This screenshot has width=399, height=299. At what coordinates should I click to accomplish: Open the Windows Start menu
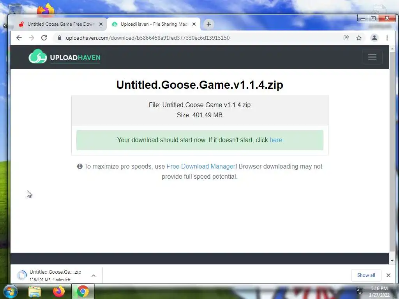tap(10, 291)
